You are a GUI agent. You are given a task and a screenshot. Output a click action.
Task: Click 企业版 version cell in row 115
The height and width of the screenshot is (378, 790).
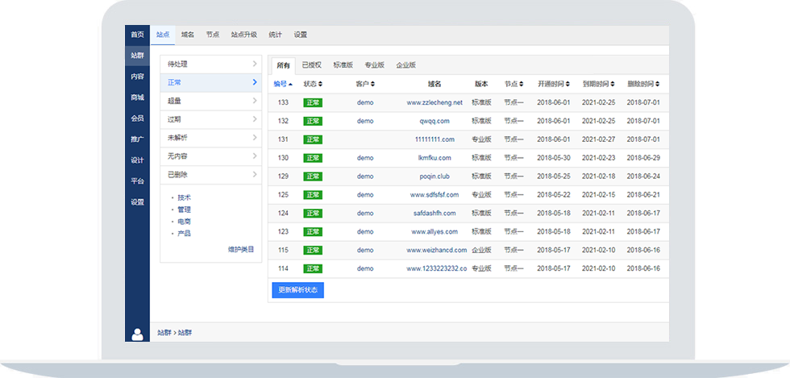coord(482,250)
